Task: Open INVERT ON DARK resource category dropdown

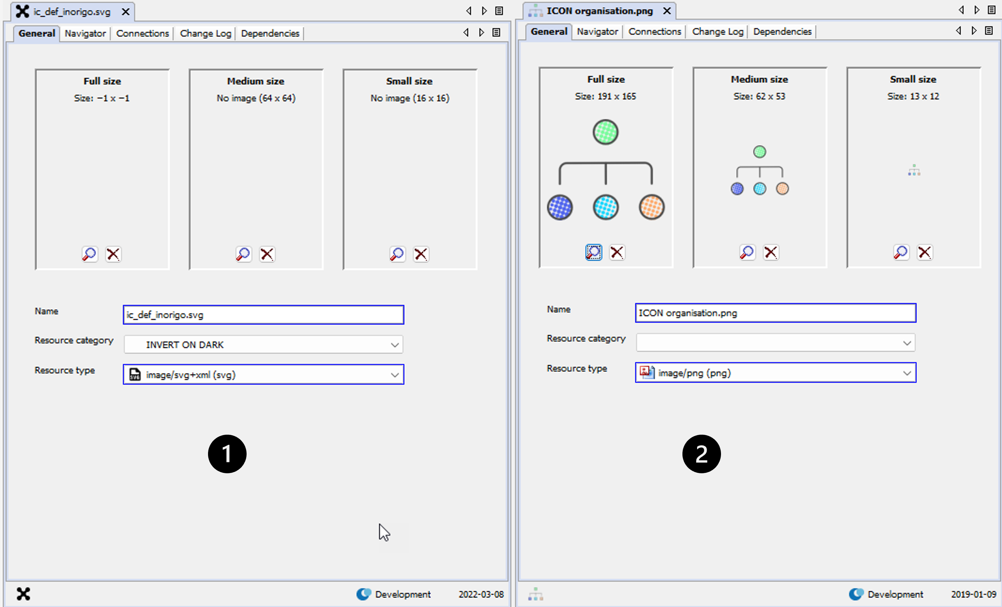Action: pos(394,345)
